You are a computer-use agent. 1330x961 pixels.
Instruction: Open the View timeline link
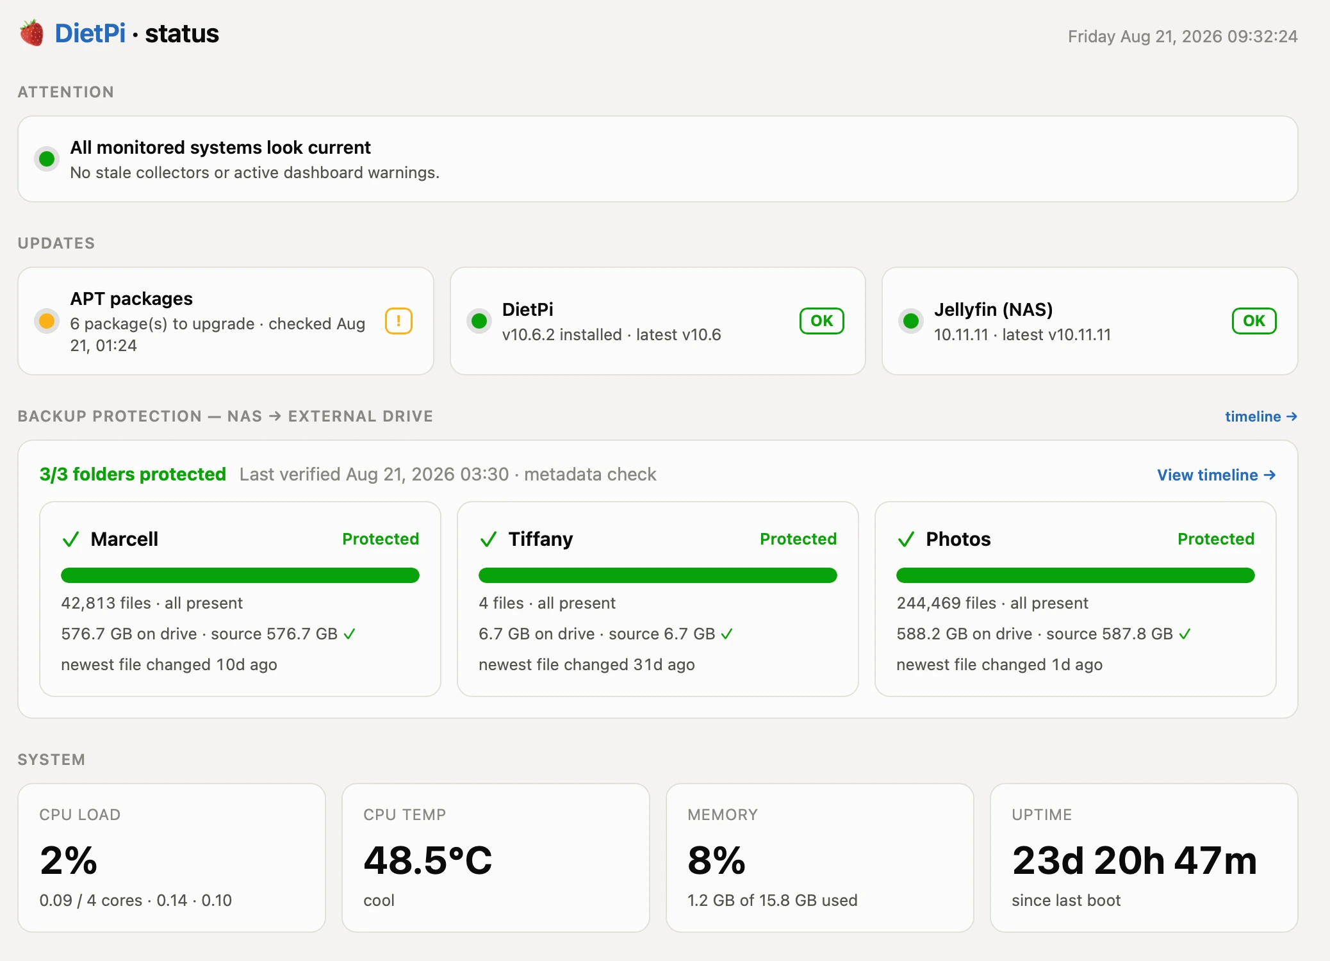(x=1216, y=475)
